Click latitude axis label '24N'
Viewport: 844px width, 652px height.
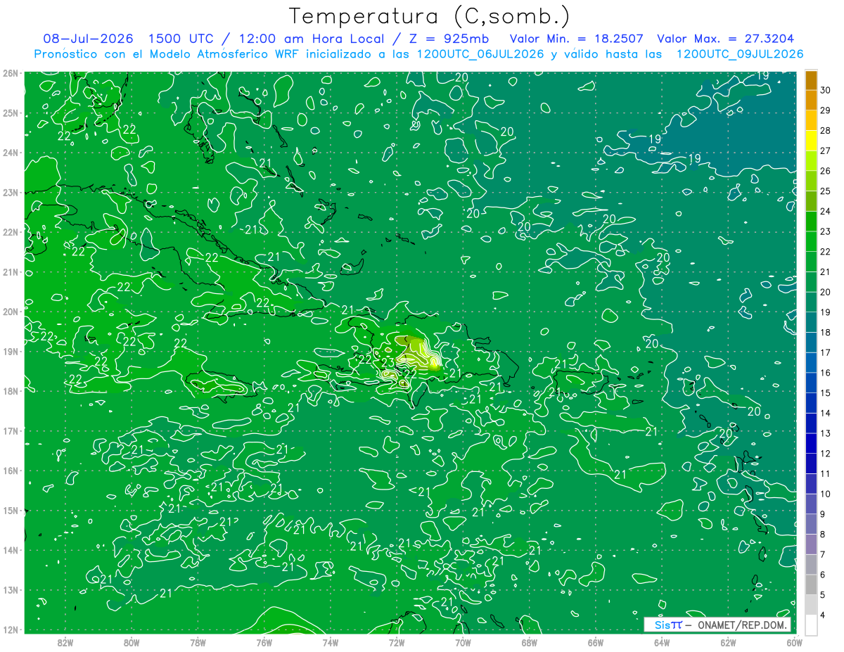(10, 153)
